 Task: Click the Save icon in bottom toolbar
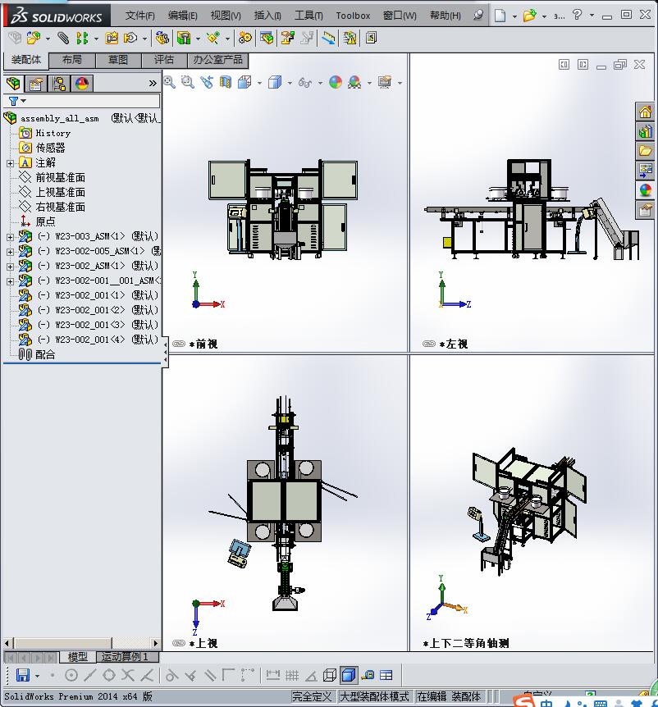[22, 675]
